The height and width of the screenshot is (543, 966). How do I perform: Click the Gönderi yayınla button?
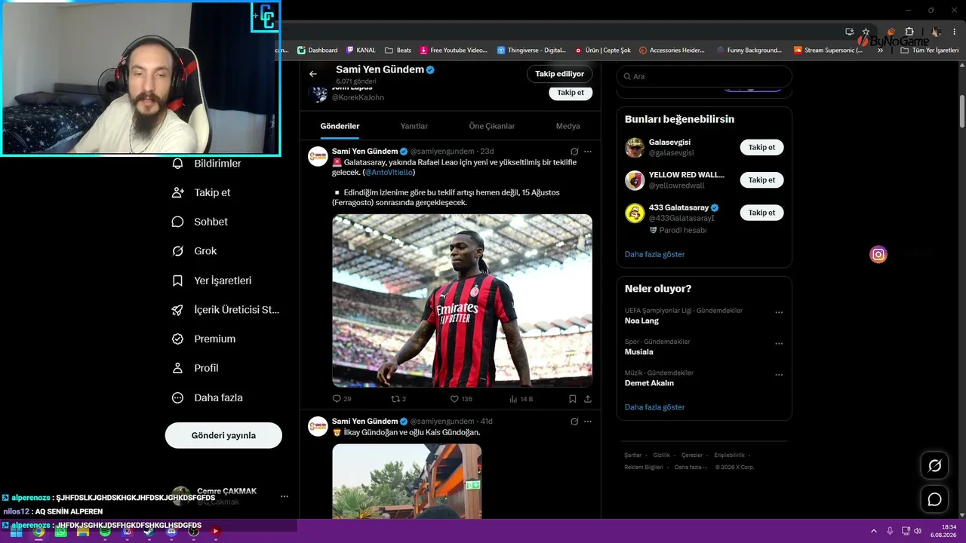point(223,436)
